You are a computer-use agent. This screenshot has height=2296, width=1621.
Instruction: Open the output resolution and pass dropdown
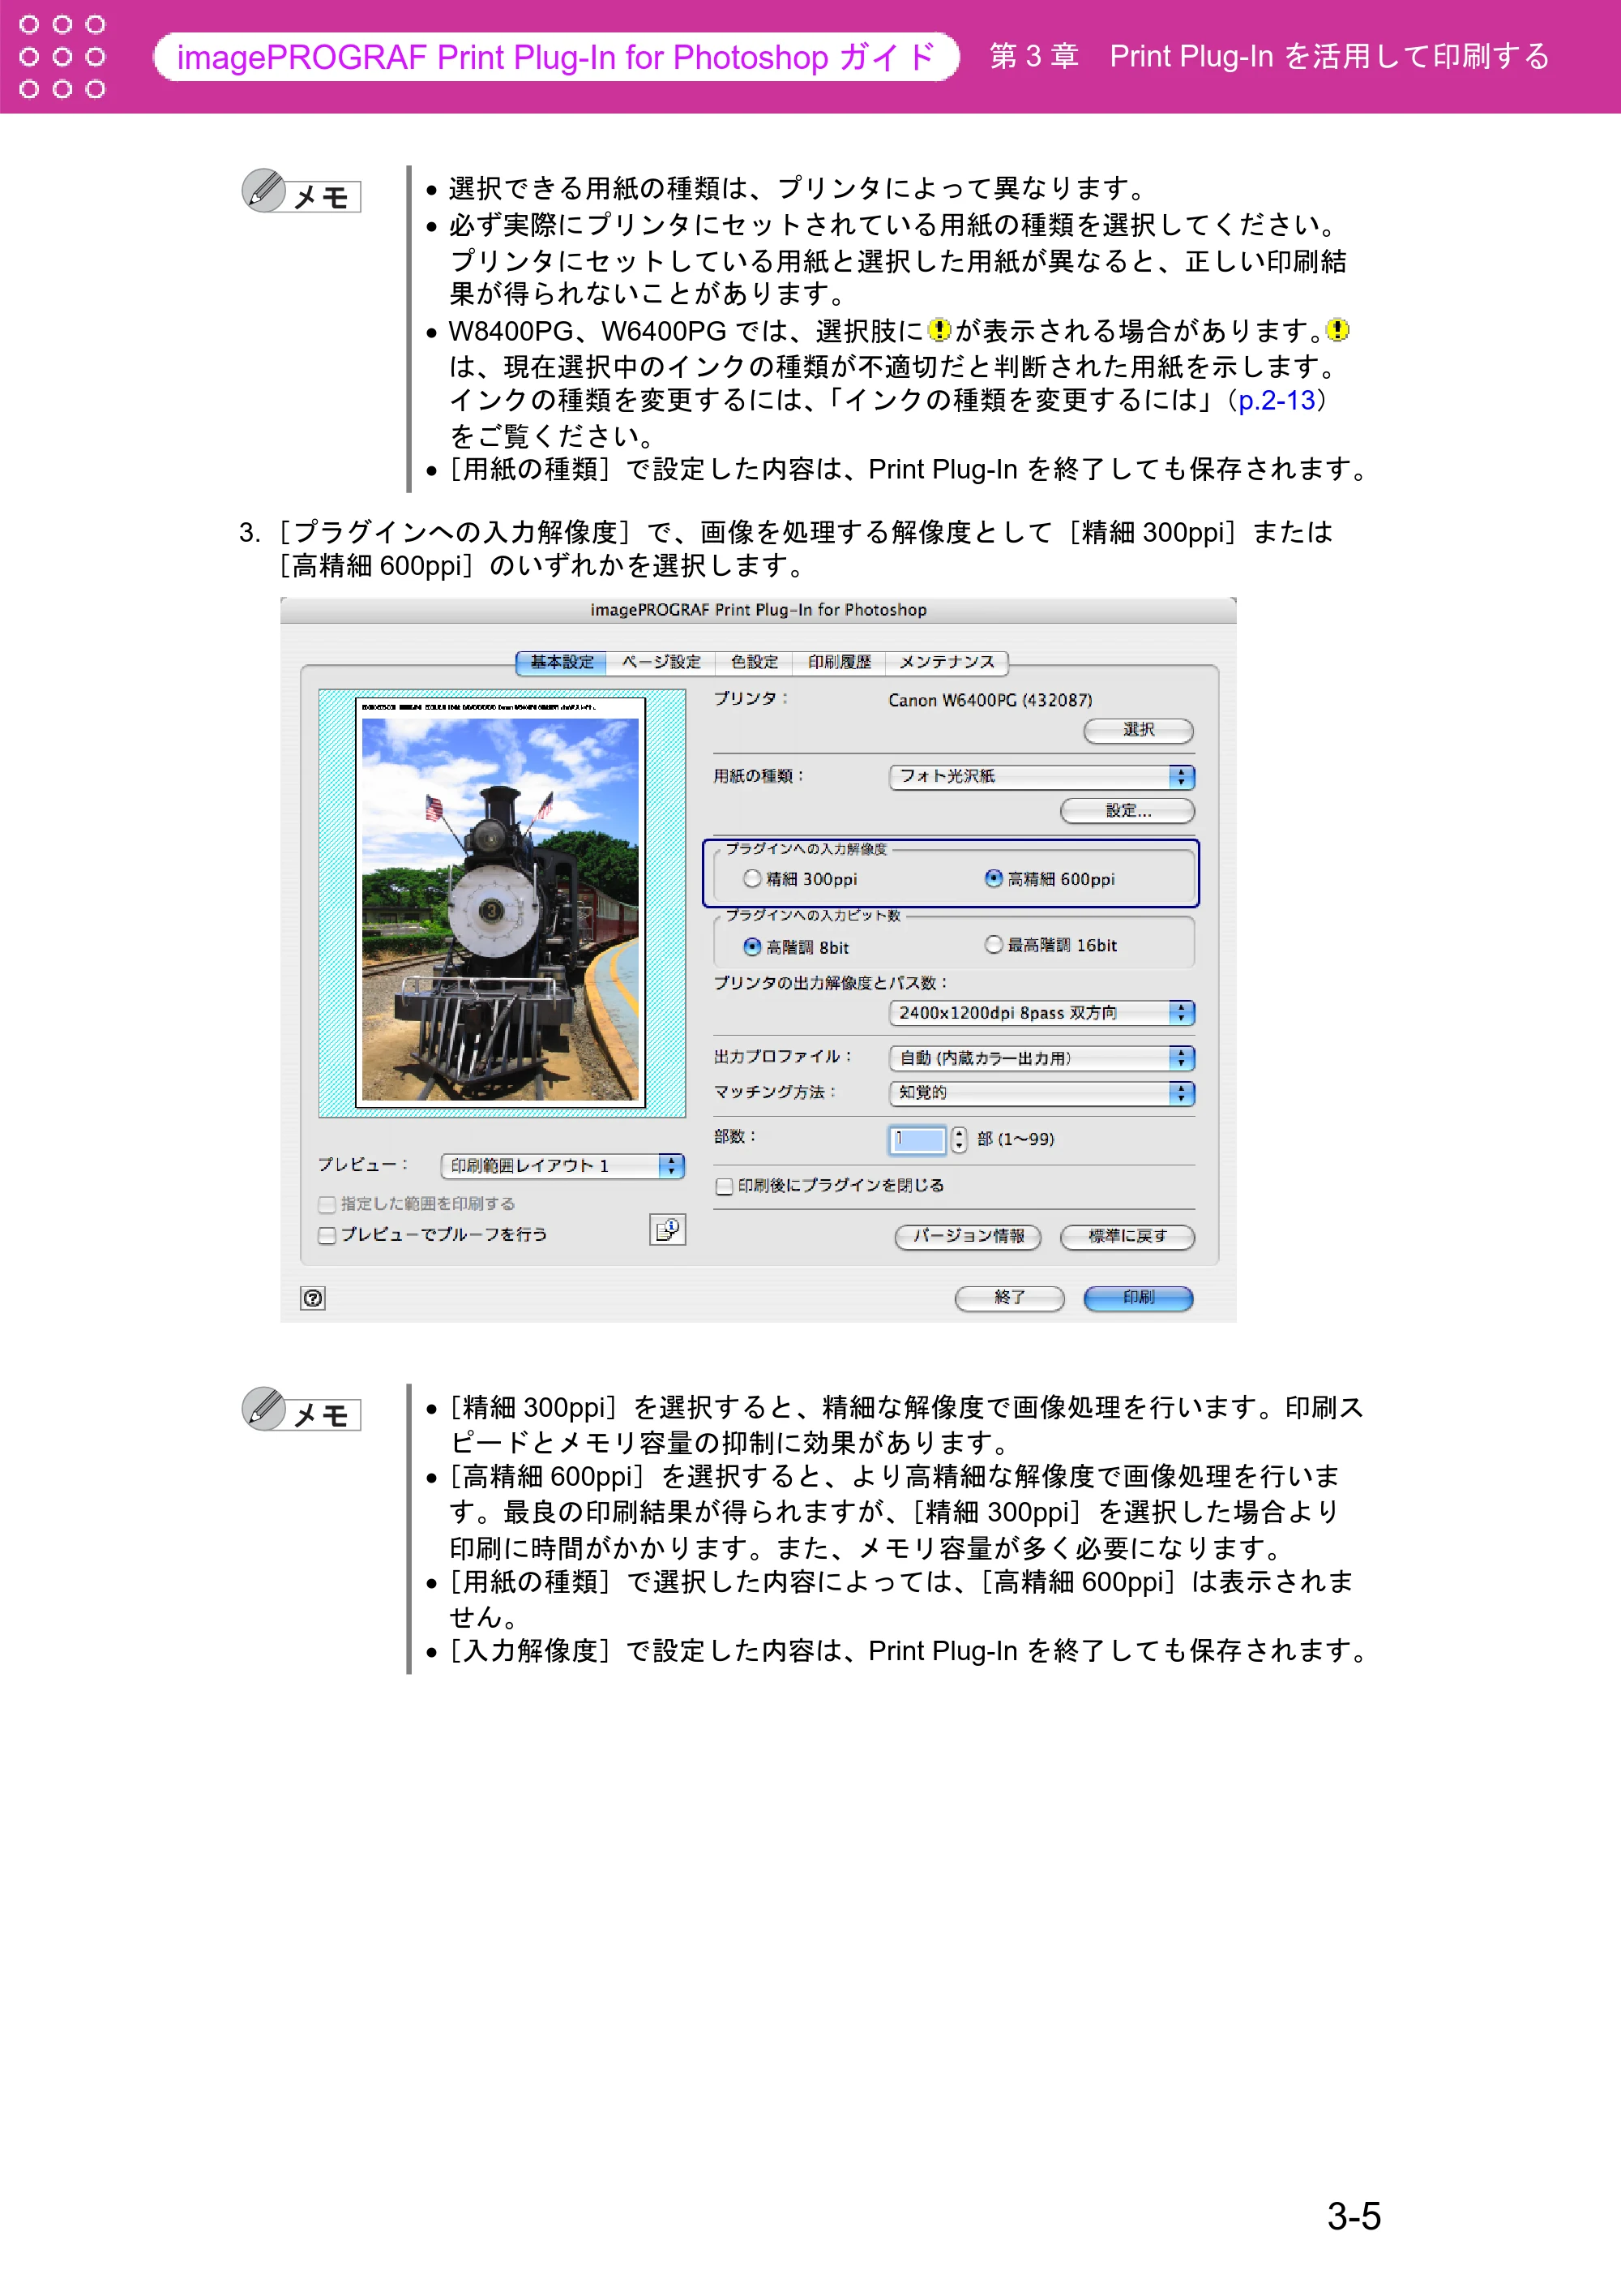(x=1041, y=1013)
